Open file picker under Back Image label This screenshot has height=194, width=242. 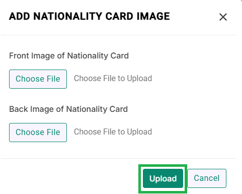[38, 133]
